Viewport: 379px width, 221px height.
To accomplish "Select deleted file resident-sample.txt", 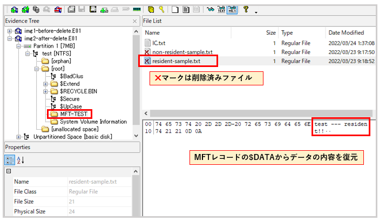I will (x=259, y=61).
